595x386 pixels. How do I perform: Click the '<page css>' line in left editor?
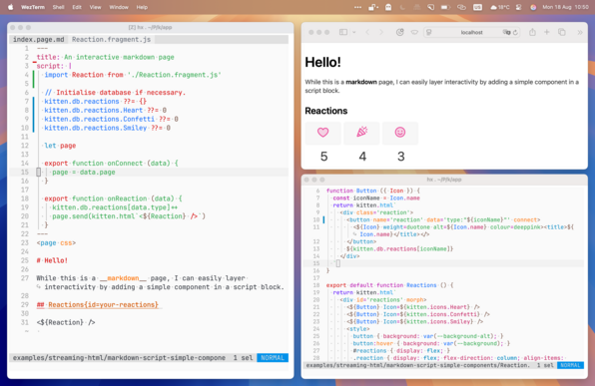pyautogui.click(x=56, y=243)
